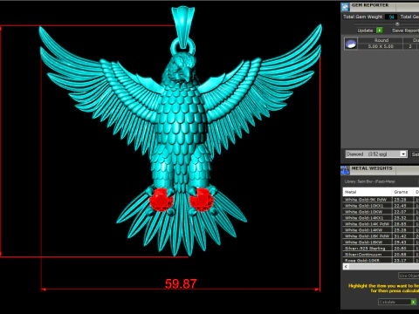Select the White Gold:18KW row
The height and width of the screenshot is (314, 419).
pyautogui.click(x=381, y=242)
